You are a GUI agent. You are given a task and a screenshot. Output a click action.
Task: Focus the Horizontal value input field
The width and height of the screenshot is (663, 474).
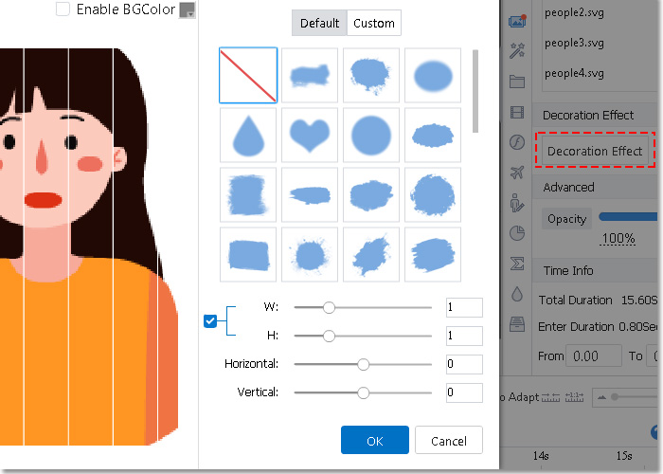(x=464, y=364)
